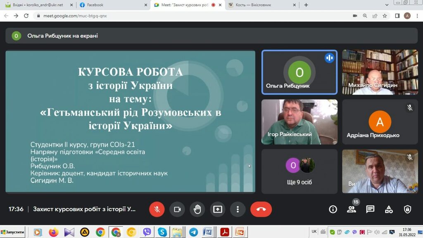Image resolution: width=423 pixels, height=238 pixels.
Task: Open host controls lock icon
Action: point(407,209)
